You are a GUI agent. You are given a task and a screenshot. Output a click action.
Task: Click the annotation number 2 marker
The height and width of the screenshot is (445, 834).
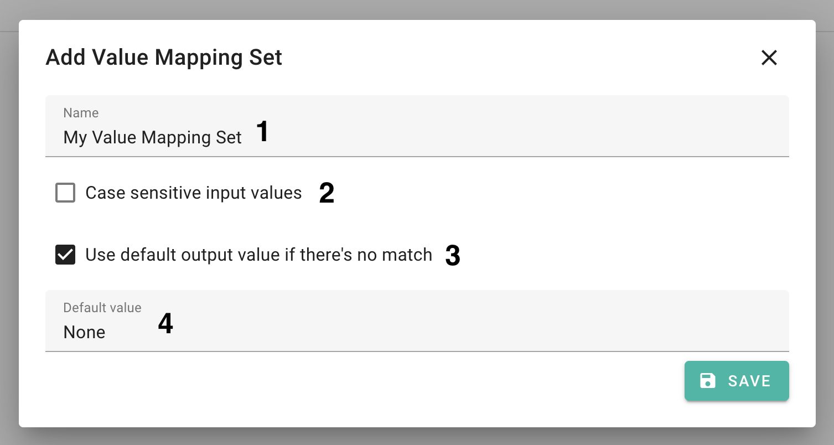(x=327, y=194)
